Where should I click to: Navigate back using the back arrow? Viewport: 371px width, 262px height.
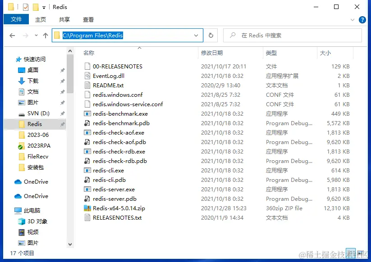click(12, 35)
